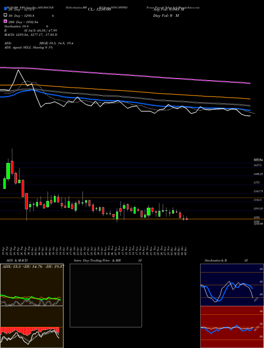
Task: Click the empty intraday trading price chart
Action: click(106, 295)
